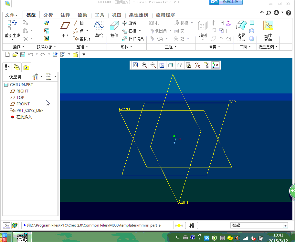Select PRT_CSYS_DEF in the model tree
Viewport: 295px width, 242px height.
[27, 110]
